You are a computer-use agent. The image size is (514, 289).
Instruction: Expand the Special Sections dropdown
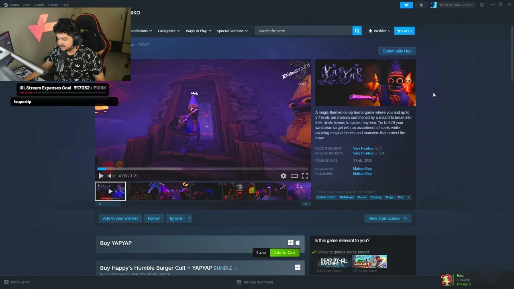pos(233,31)
